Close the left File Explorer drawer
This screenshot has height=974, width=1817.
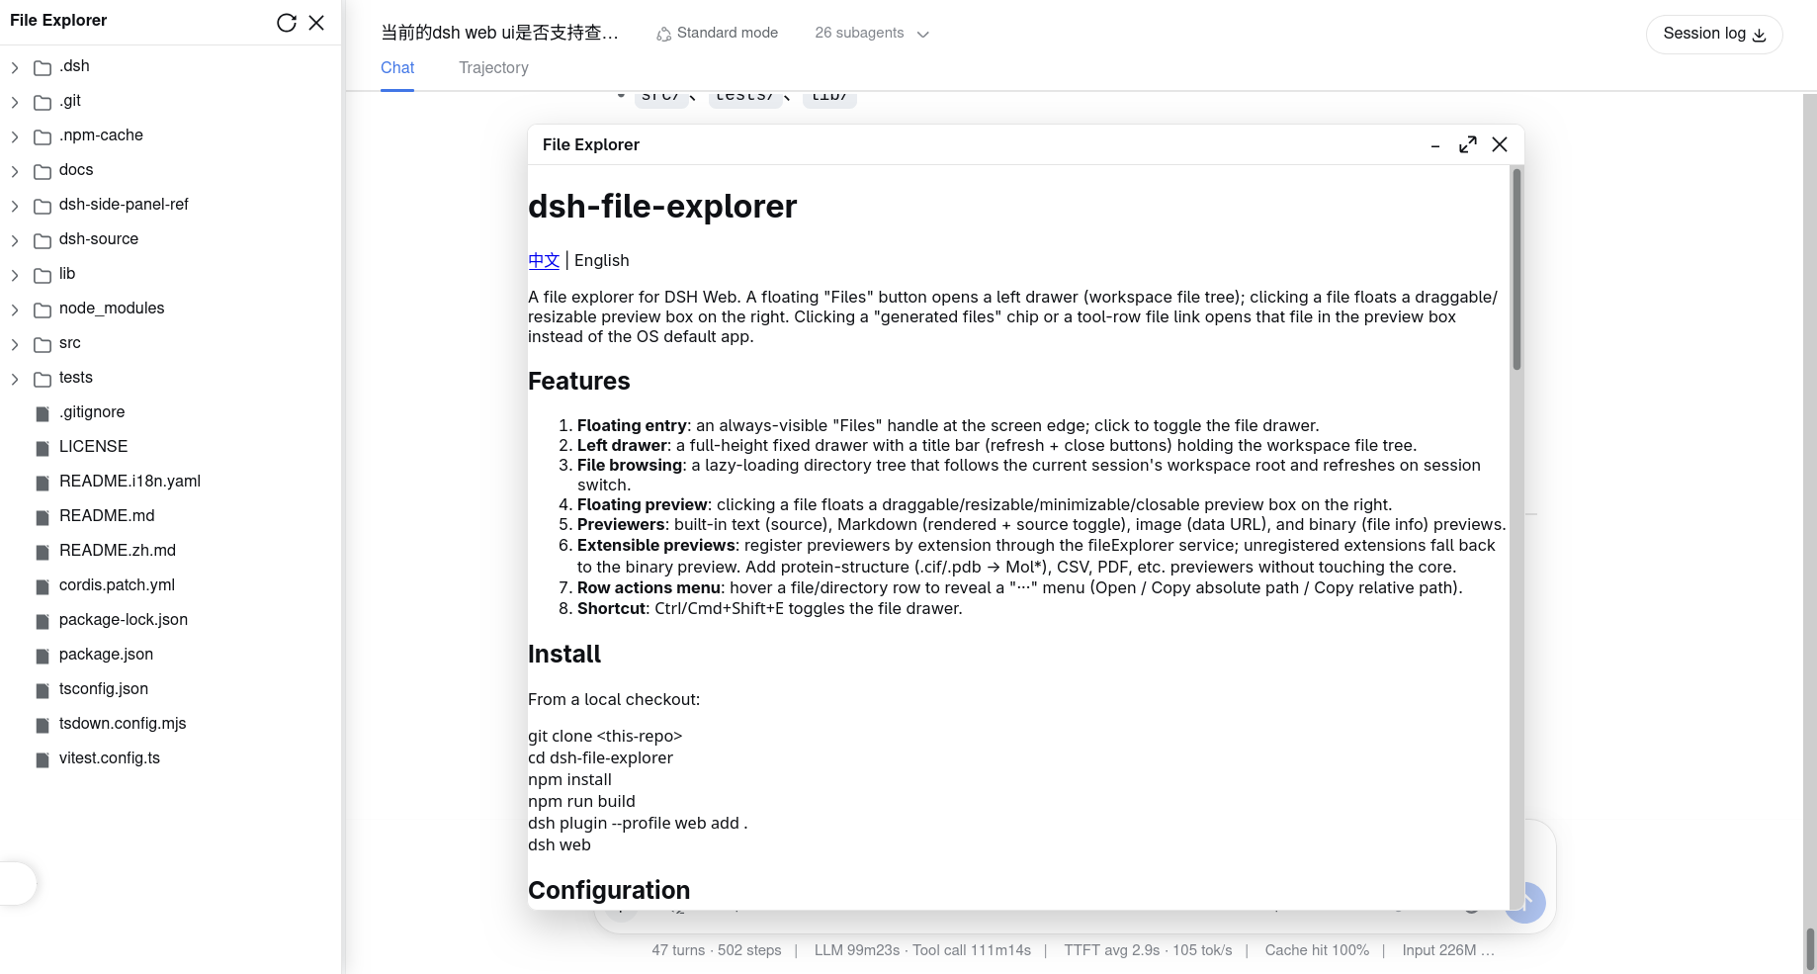coord(316,23)
